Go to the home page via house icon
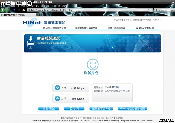The image size is (175, 123). 24,10
